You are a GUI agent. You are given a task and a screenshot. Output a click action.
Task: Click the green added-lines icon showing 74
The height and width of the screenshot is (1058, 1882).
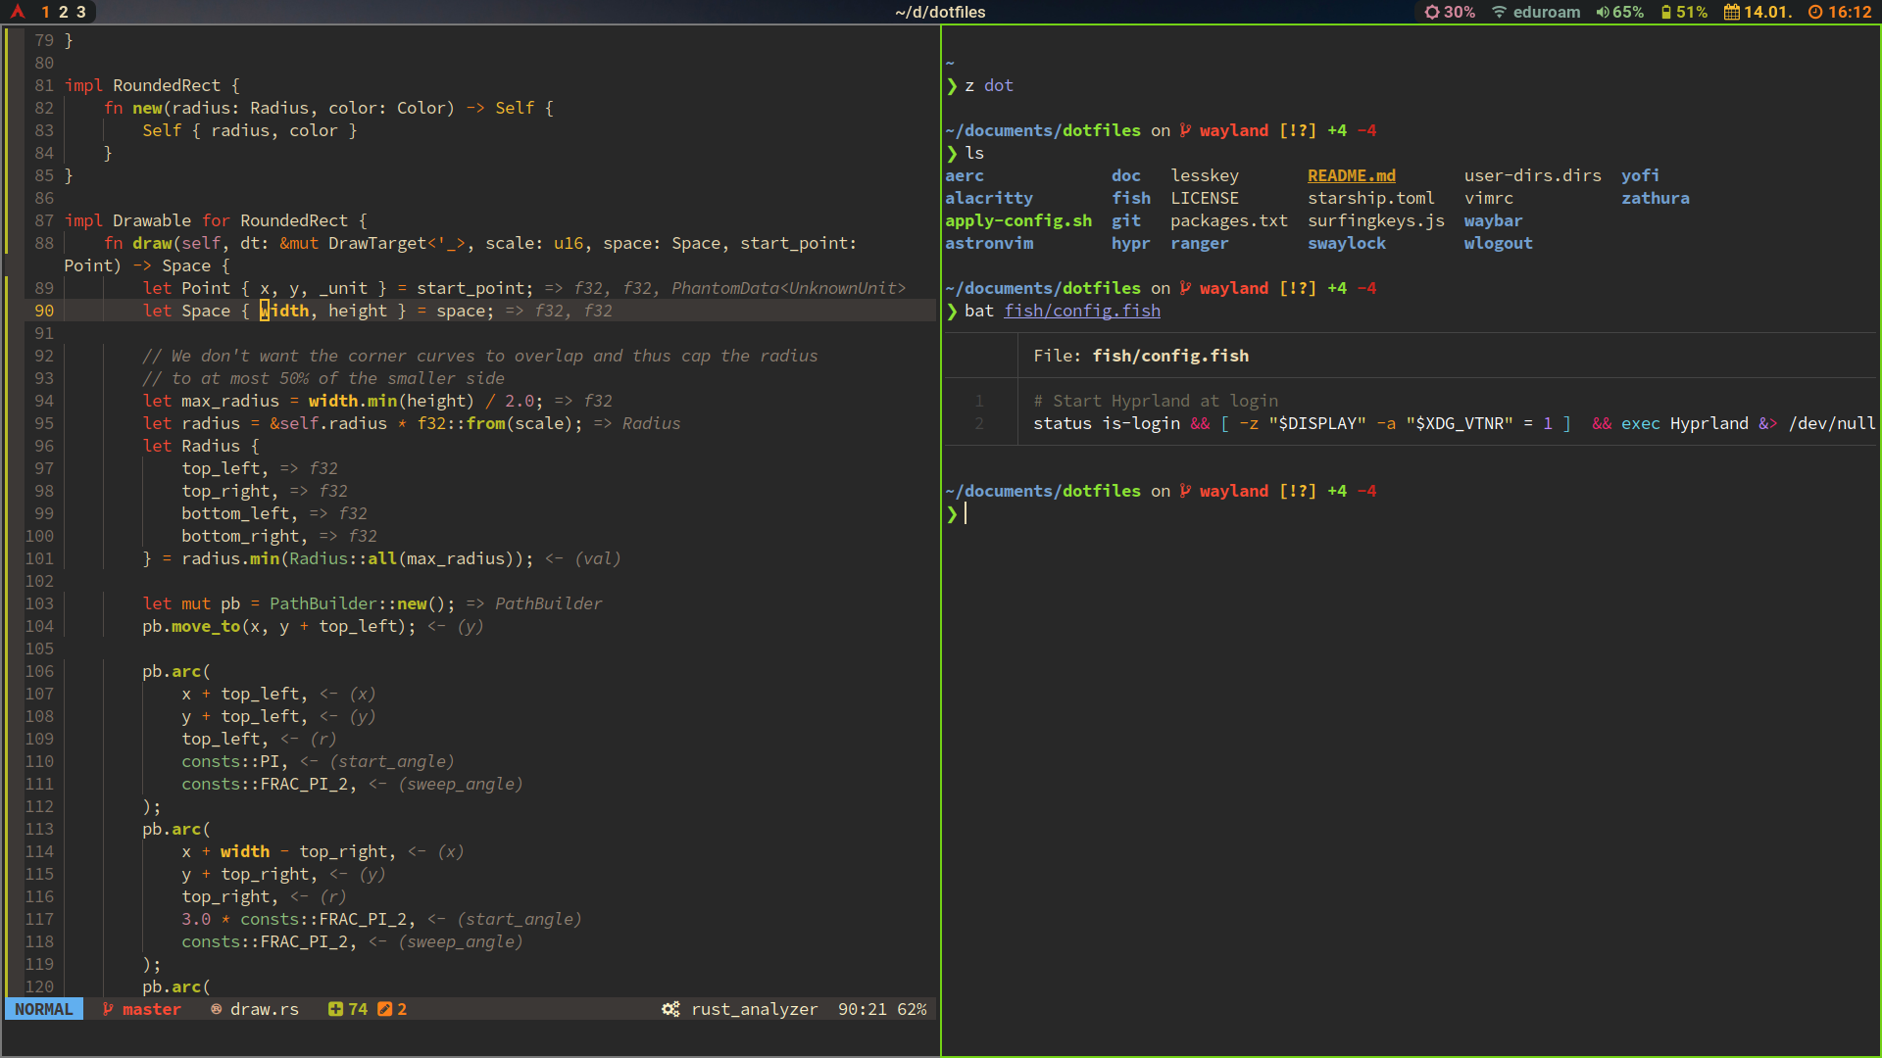click(x=335, y=1009)
